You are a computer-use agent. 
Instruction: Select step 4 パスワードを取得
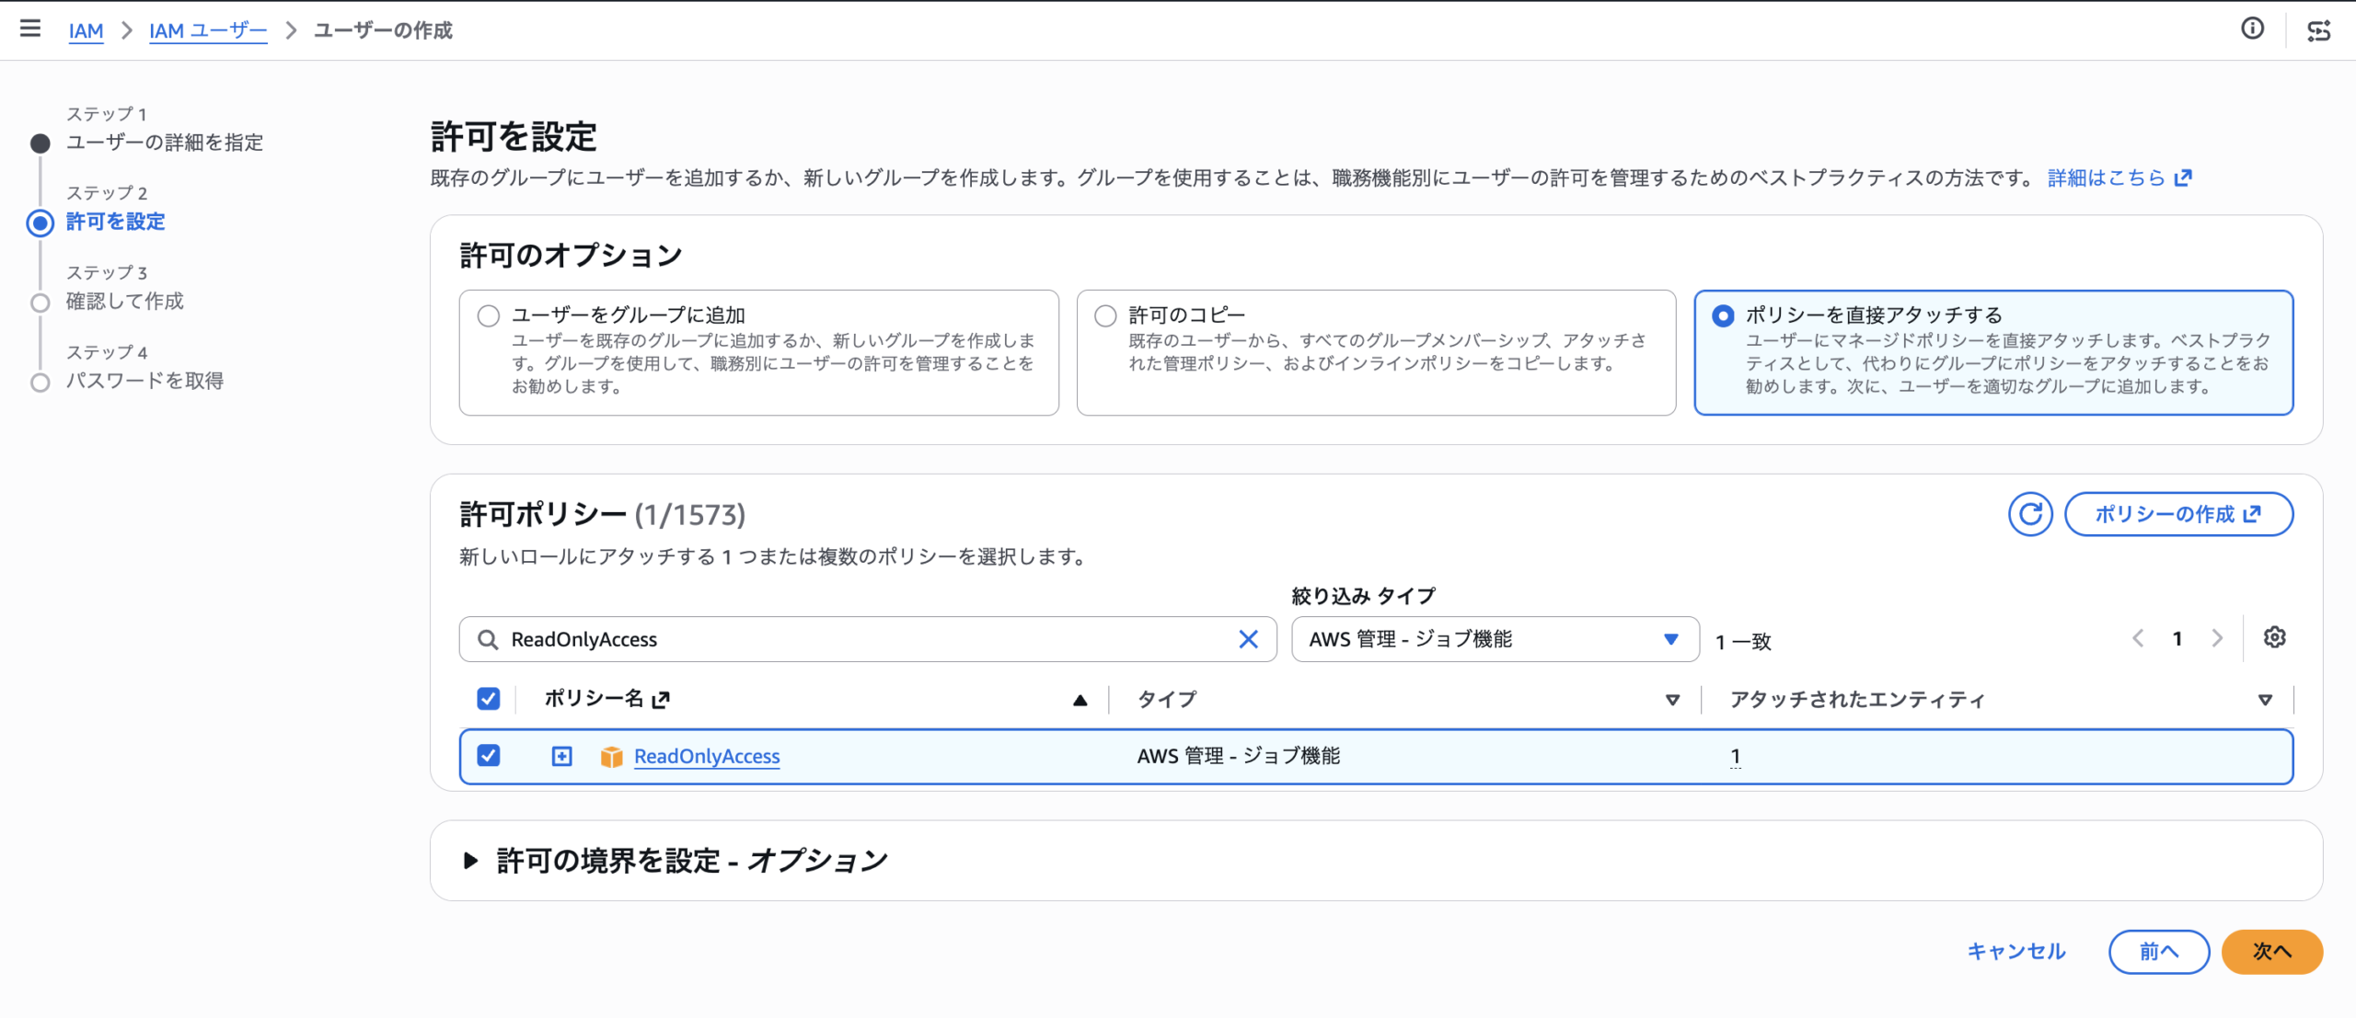(x=144, y=381)
